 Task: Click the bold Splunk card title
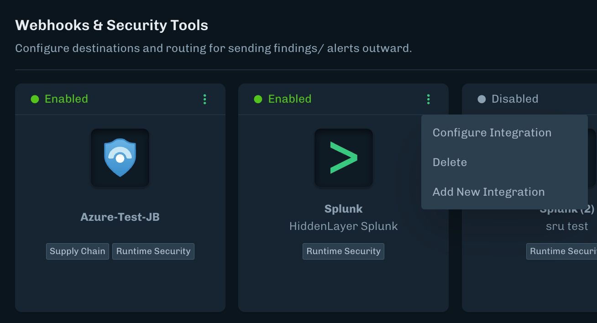point(344,209)
